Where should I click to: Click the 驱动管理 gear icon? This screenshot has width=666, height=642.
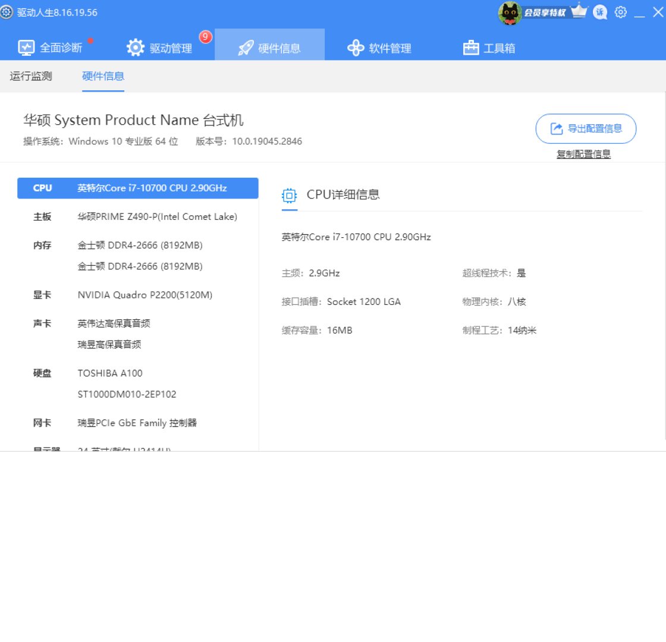(x=136, y=48)
